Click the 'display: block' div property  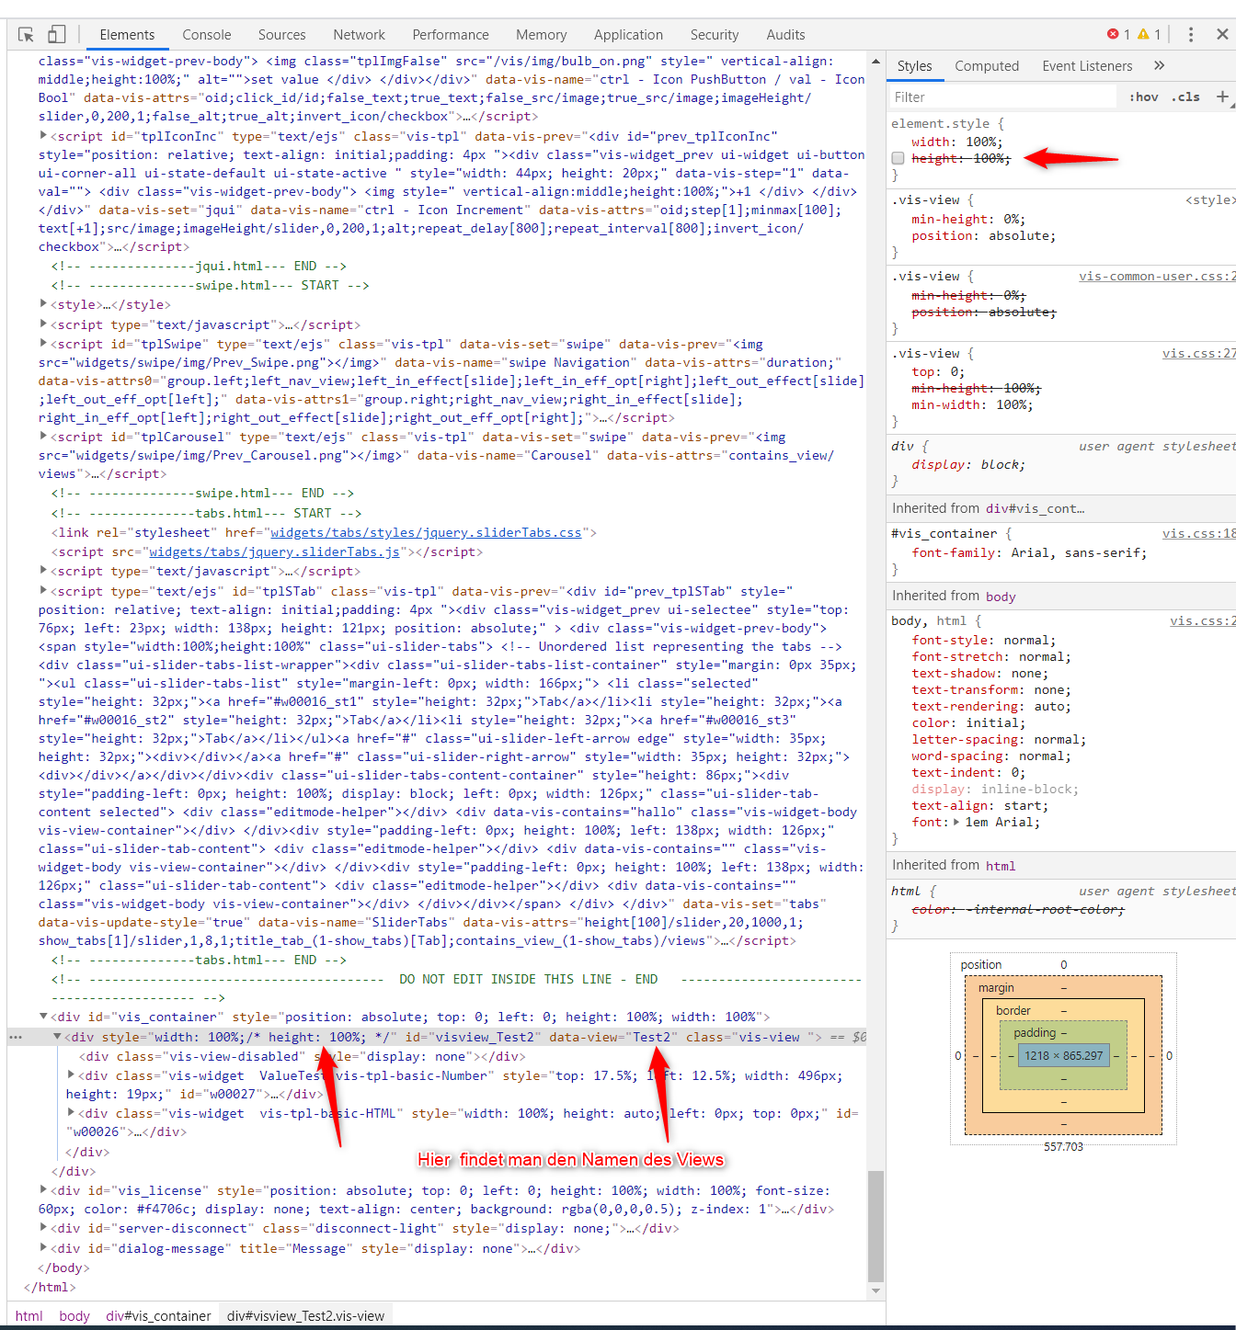coord(968,464)
